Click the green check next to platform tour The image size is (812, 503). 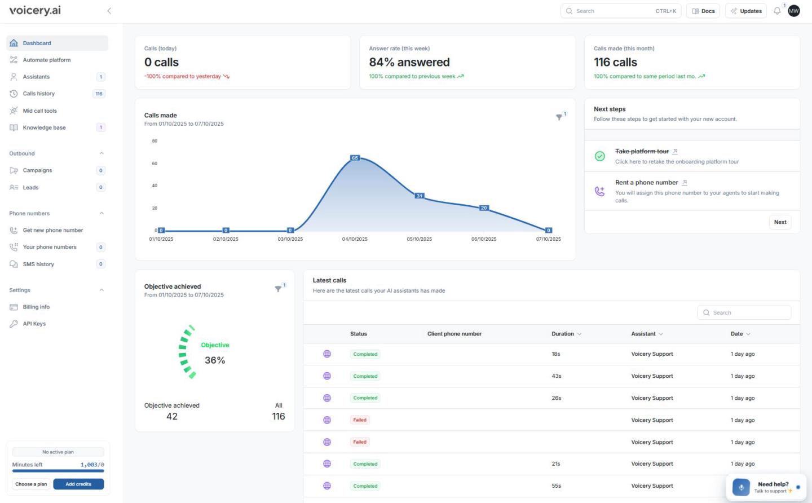[600, 156]
